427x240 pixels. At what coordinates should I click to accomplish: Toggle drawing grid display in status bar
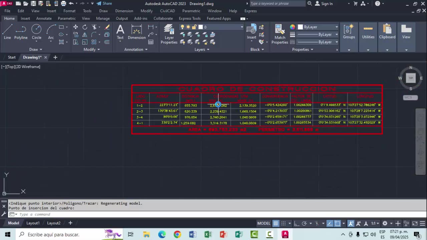(276, 223)
